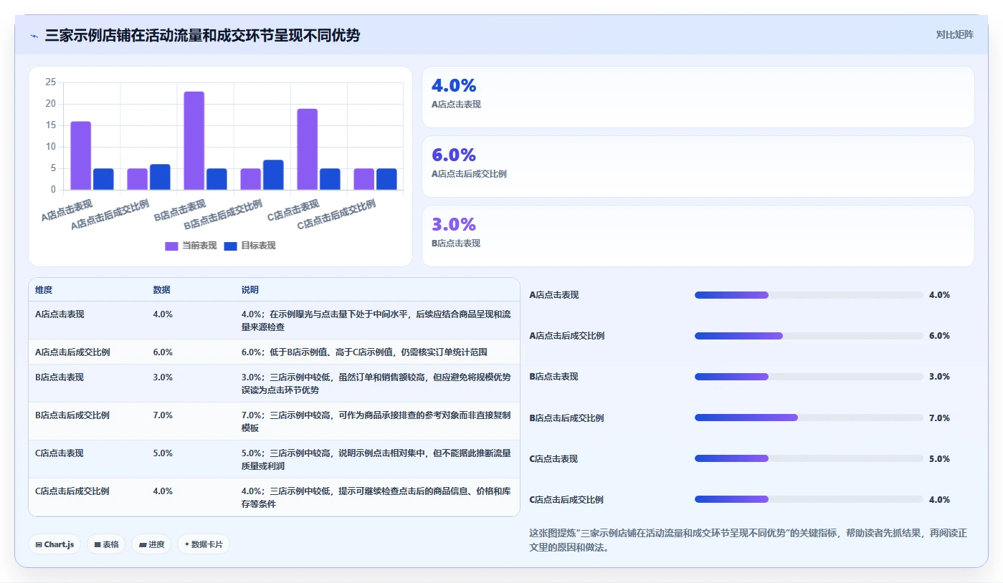
Task: Click the B店点击表现 progress bar
Action: point(809,377)
